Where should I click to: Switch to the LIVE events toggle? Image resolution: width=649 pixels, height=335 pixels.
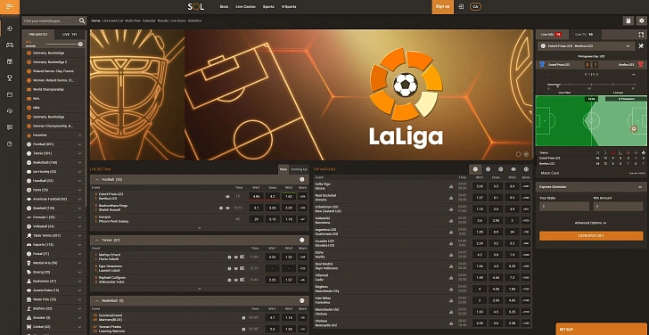[x=70, y=35]
